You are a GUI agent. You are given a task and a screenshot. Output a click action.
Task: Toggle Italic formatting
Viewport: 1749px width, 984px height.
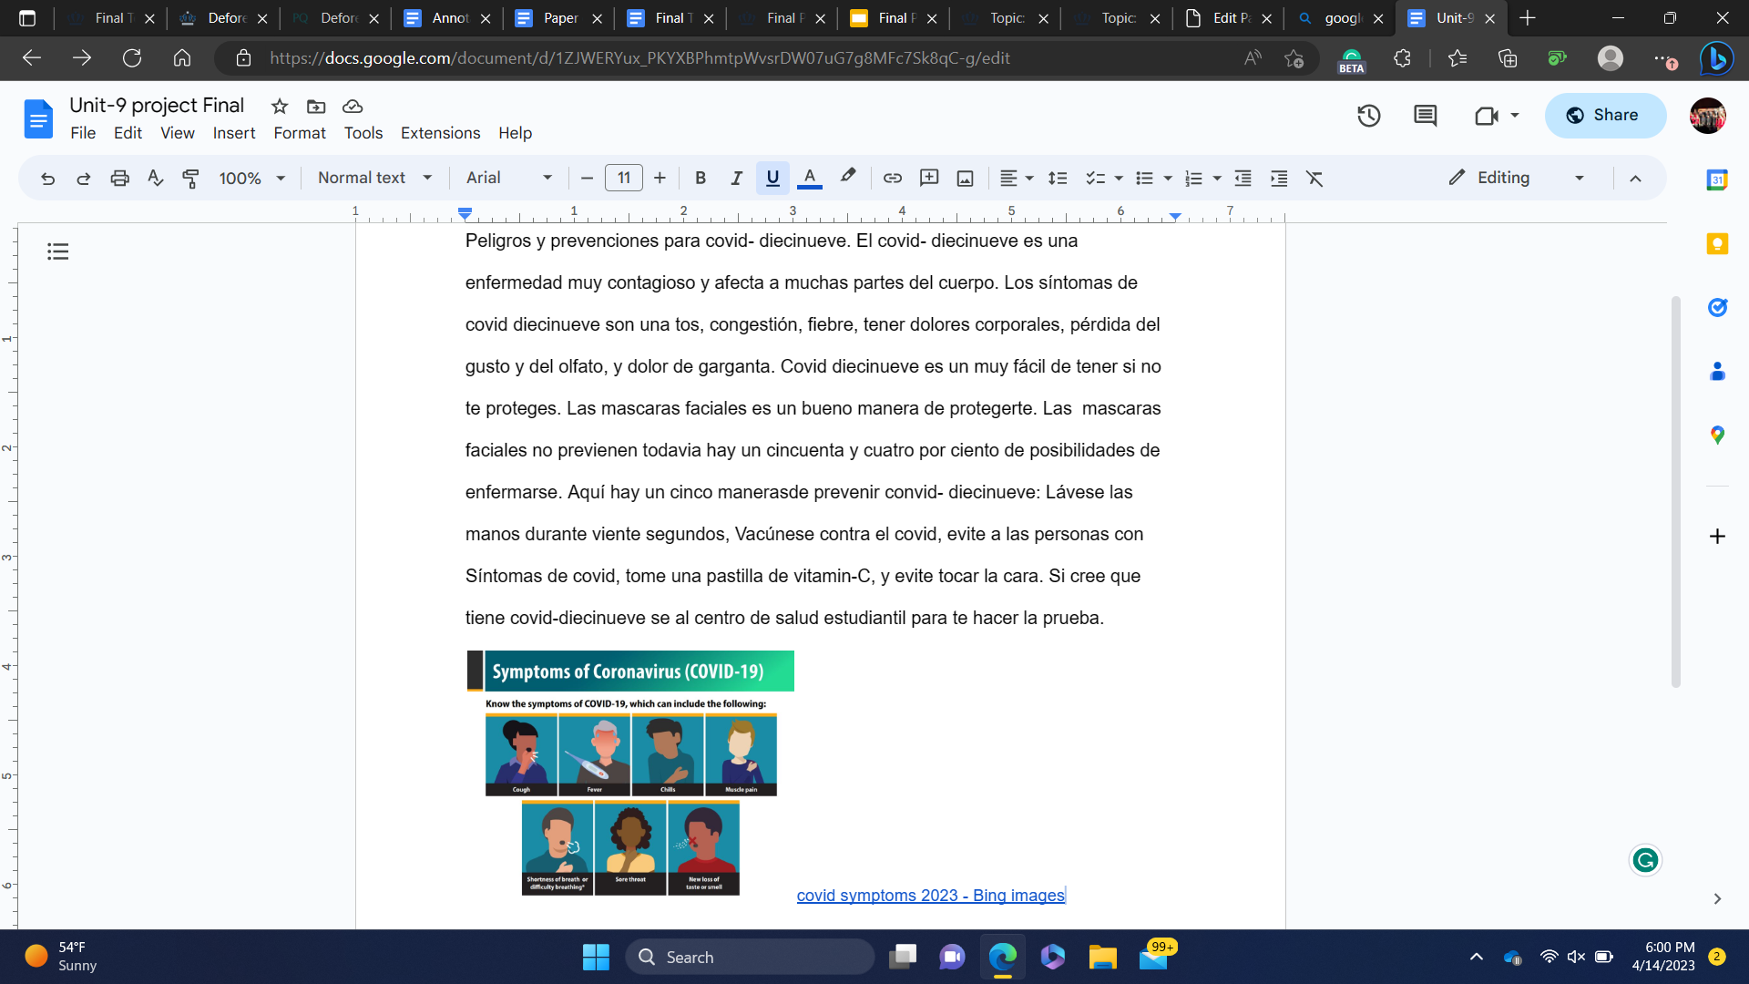coord(736,178)
